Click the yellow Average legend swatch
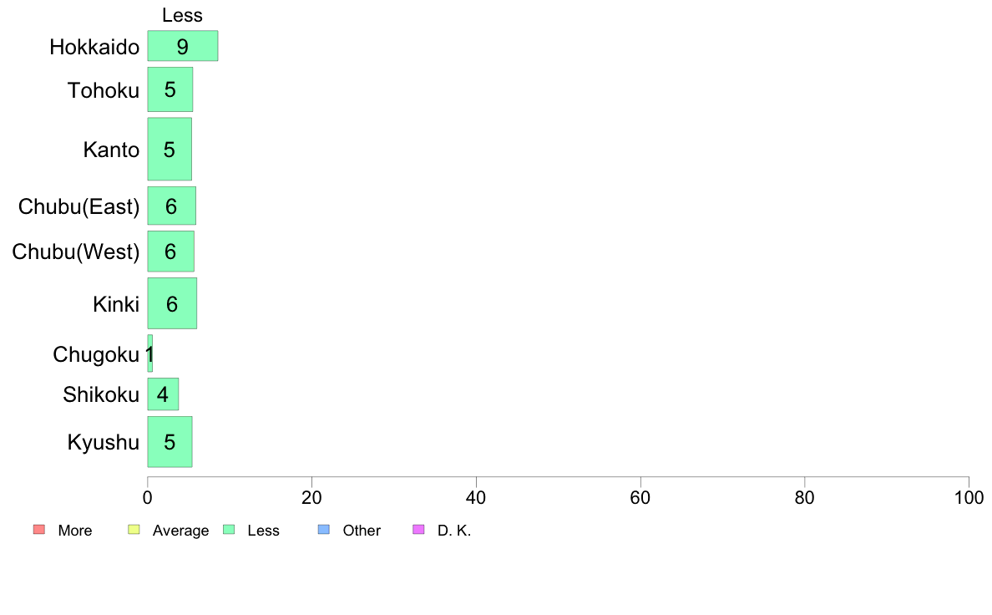Viewport: 992px width, 615px height. [x=134, y=530]
